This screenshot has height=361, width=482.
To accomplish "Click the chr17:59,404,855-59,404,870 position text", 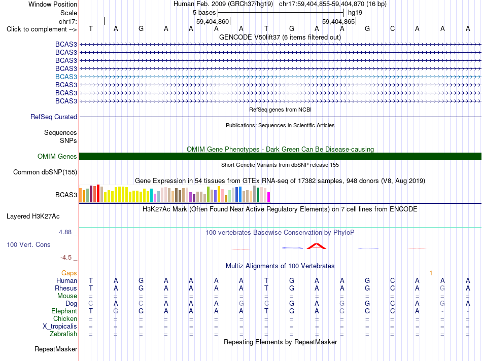I will pyautogui.click(x=322, y=4).
